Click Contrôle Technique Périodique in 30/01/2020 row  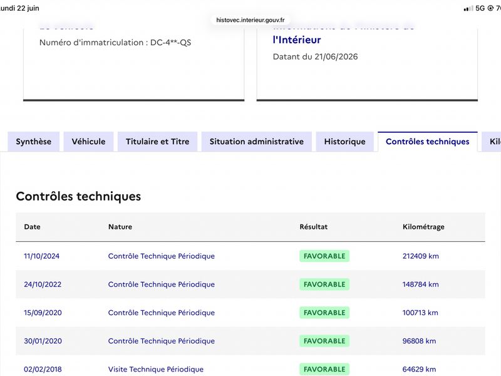point(162,341)
